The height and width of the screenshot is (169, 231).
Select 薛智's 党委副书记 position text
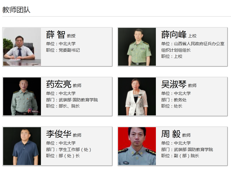(x=69, y=50)
